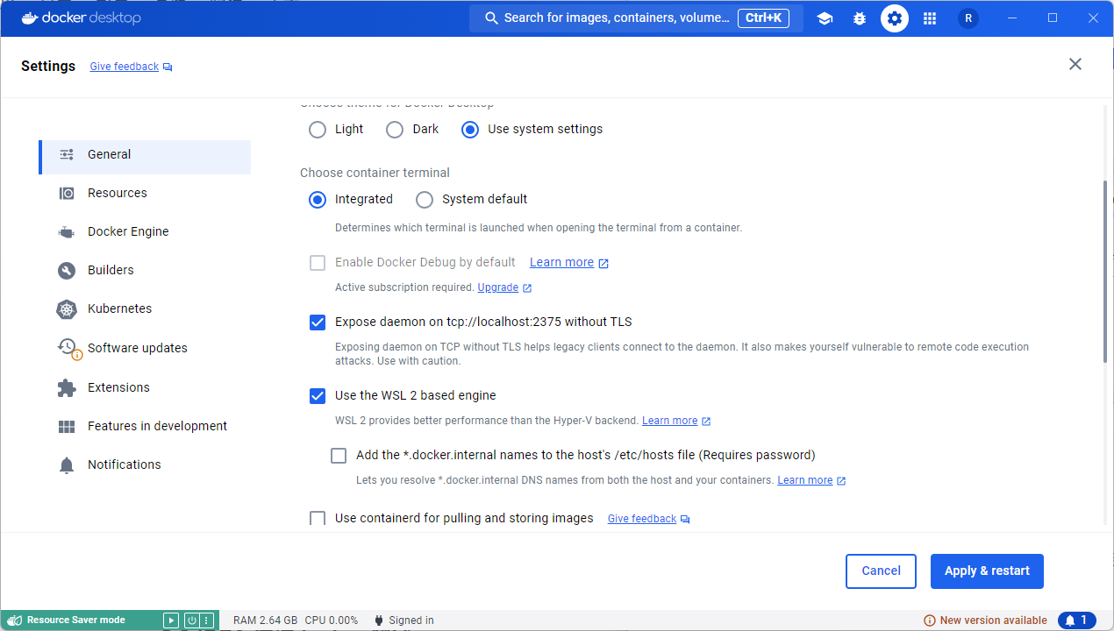The width and height of the screenshot is (1114, 631).
Task: Click the CPU 0.00% status text
Action: pos(332,620)
